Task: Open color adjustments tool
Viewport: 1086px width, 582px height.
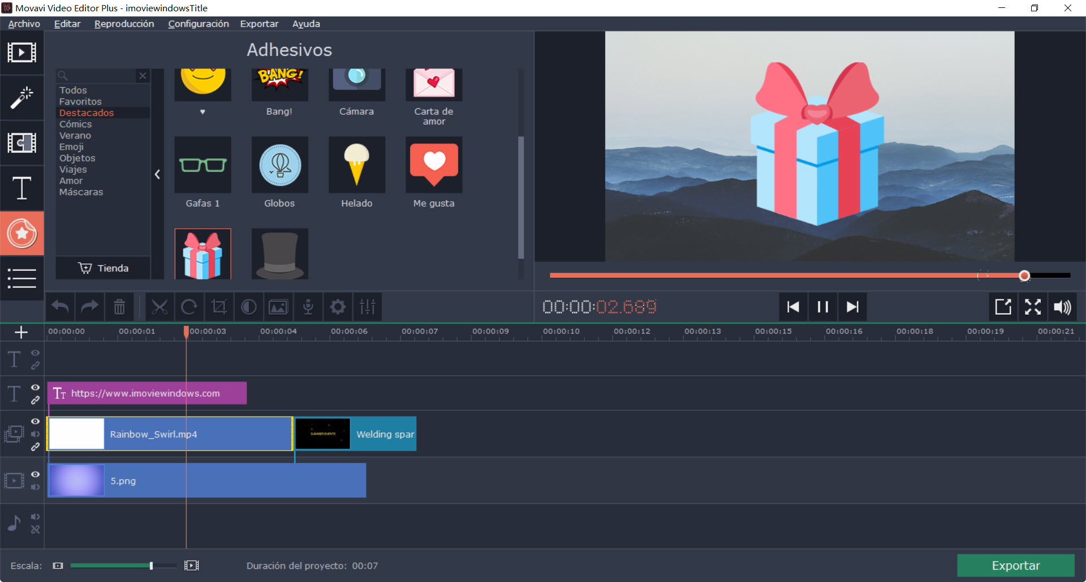Action: (248, 307)
